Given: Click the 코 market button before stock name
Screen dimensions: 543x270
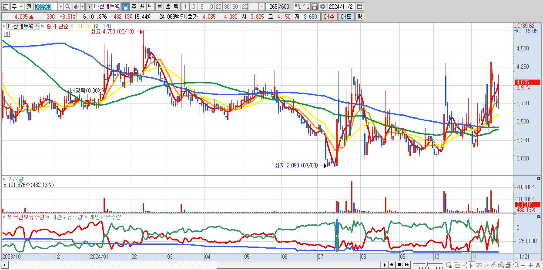Looking at the screenshot, I should (89, 7).
